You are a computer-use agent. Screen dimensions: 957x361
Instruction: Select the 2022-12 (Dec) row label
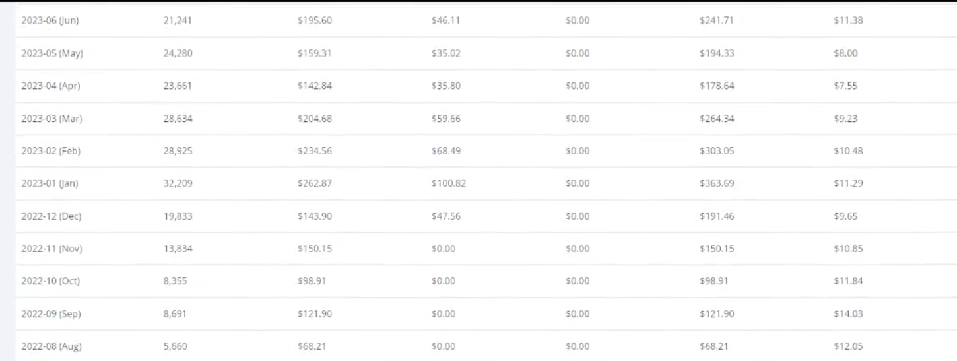tap(51, 216)
